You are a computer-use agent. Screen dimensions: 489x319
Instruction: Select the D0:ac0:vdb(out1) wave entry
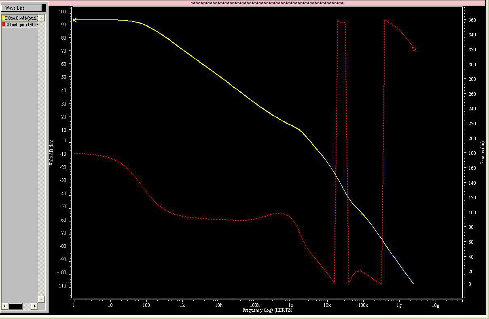coord(22,18)
